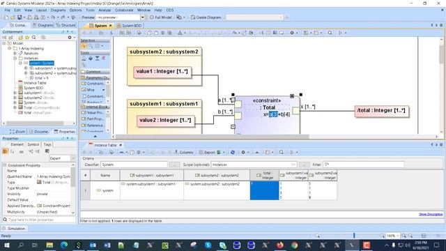Click the Classifier browse button
This screenshot has height=251, width=446.
(174, 165)
